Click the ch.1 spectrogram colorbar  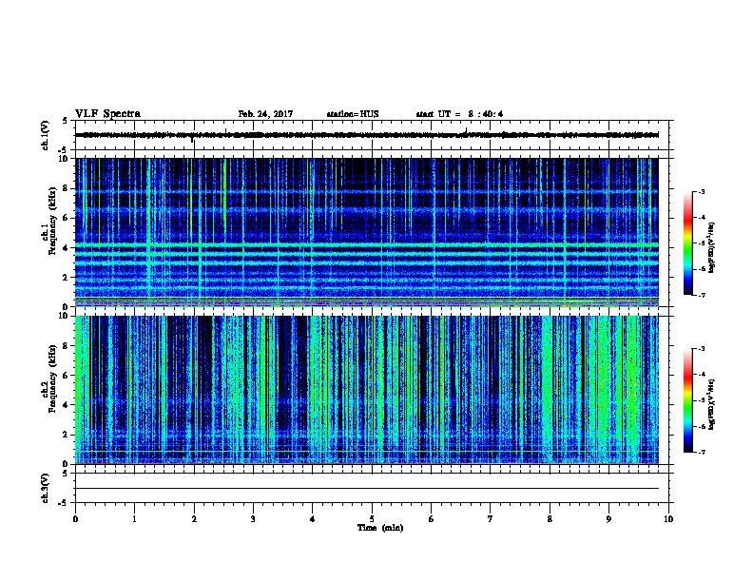[688, 243]
